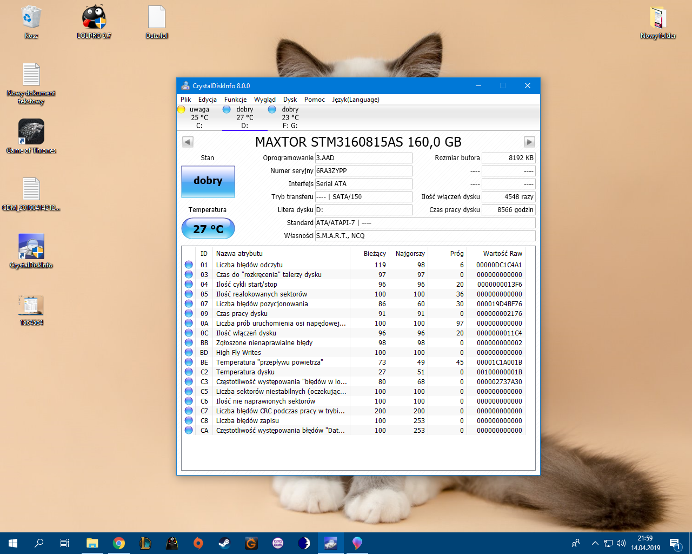Screen dimensions: 692x554
Task: Select the CrystalDiskInfo desktop shortcut
Action: pos(31,251)
